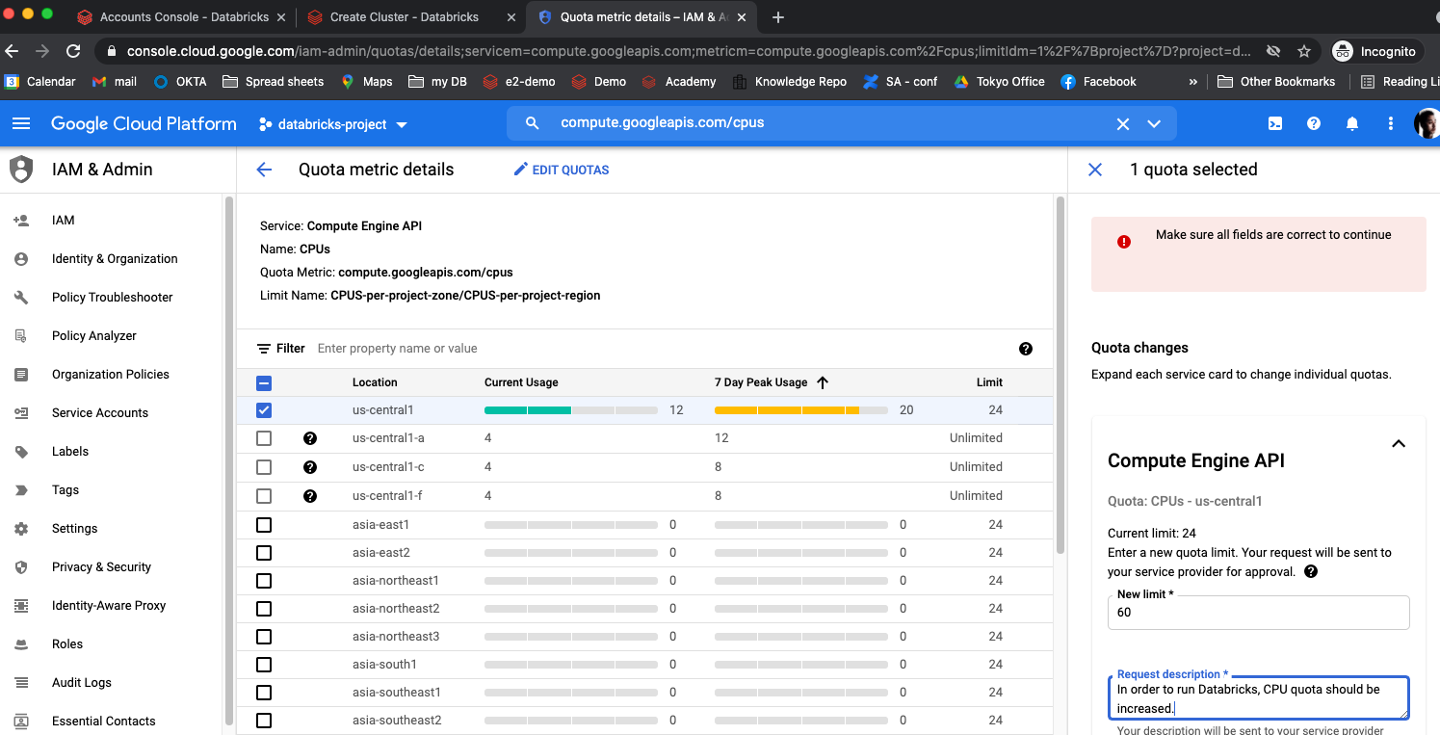Uncheck the us-central1 row checkbox

tap(264, 410)
